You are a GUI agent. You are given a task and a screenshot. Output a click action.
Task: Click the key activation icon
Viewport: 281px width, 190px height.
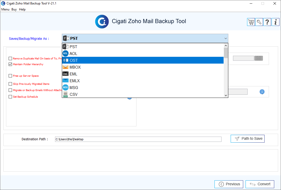click(x=259, y=22)
